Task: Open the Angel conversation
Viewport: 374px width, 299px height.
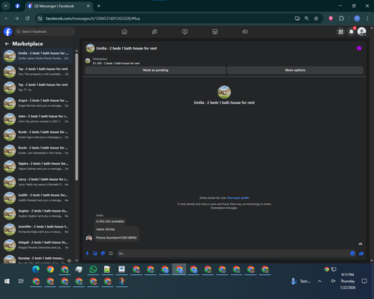Action: coord(37,103)
